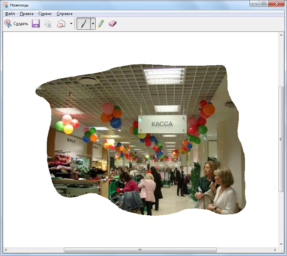Save the snip with floppy disk icon
Image resolution: width=287 pixels, height=256 pixels.
point(36,24)
